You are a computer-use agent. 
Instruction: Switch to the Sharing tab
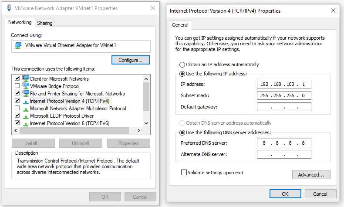tap(45, 23)
